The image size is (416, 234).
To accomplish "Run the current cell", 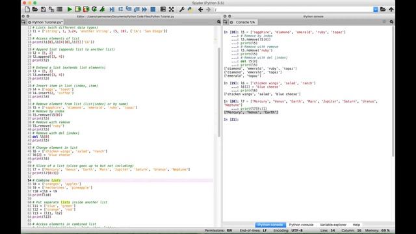I will 78,9.
